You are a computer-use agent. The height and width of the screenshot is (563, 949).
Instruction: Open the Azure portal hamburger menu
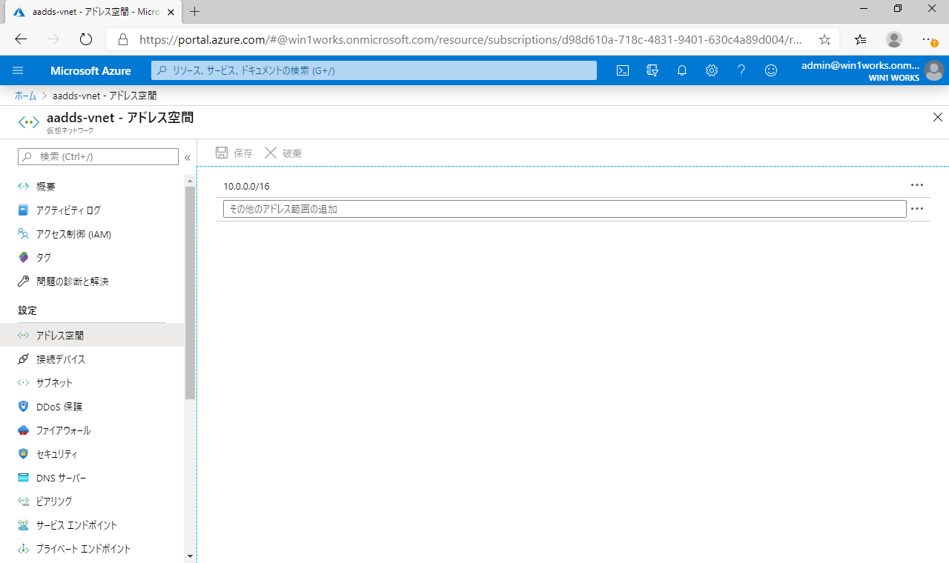(x=19, y=70)
